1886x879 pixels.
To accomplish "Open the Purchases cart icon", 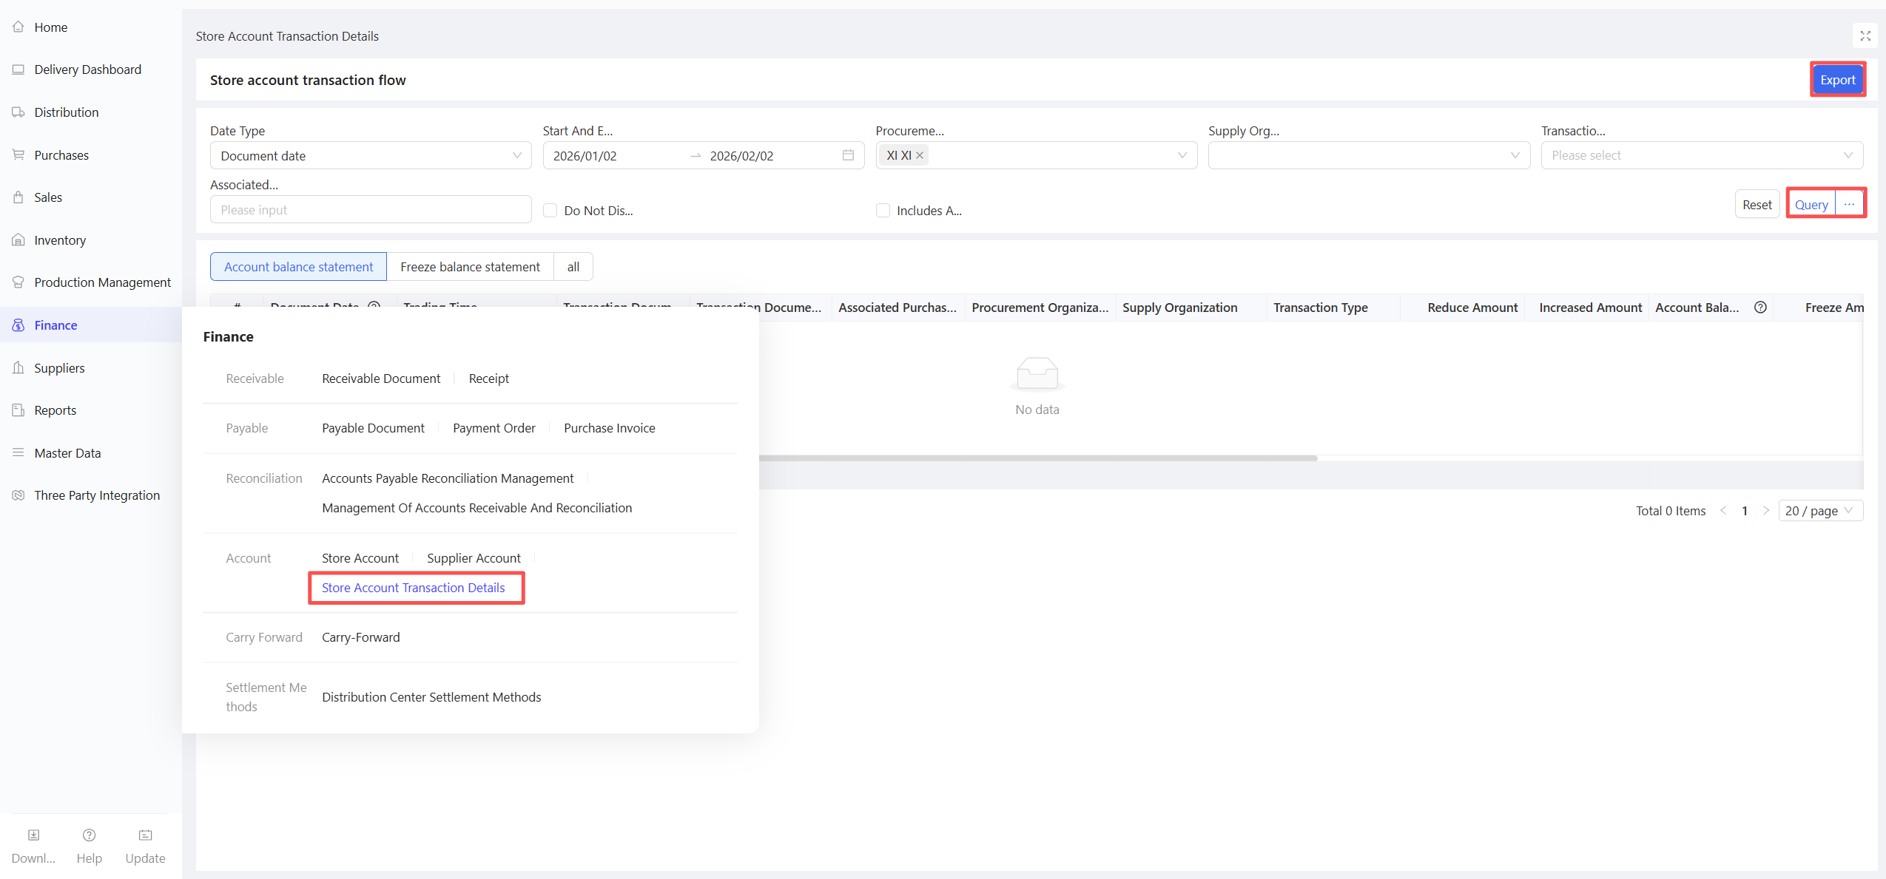I will coord(18,155).
